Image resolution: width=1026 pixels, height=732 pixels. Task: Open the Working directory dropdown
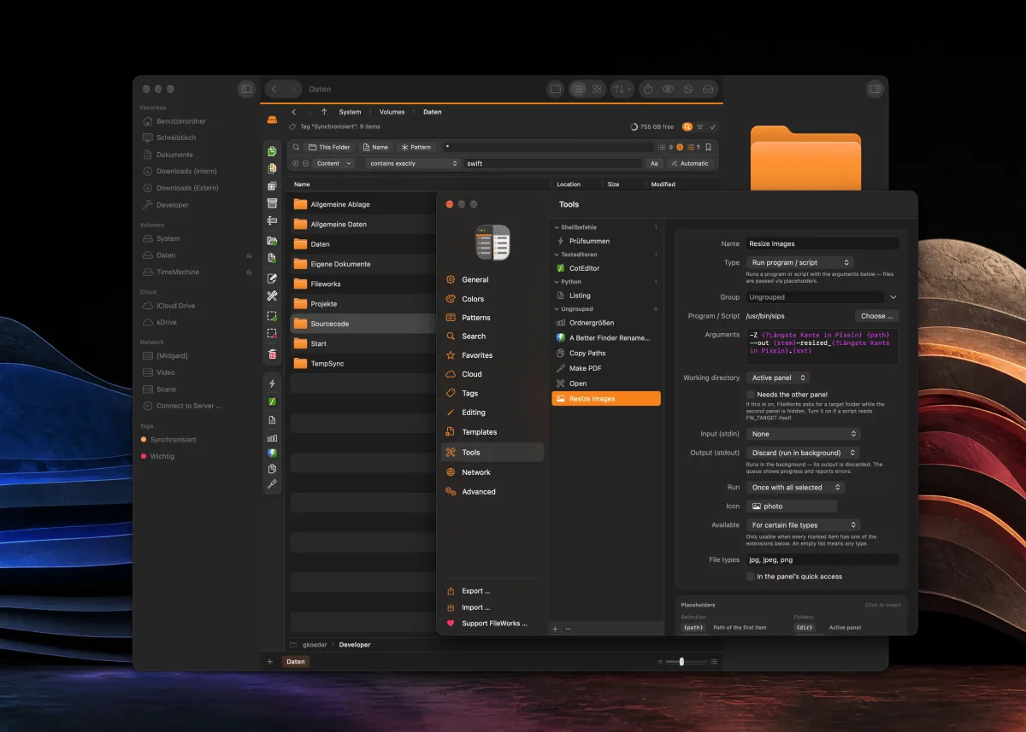777,378
